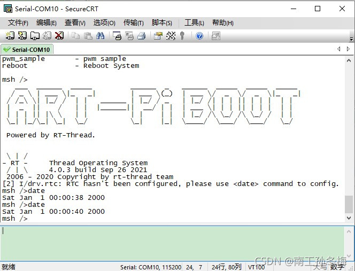The image size is (355, 271).
Task: Click the '24, 7' cursor position status
Action: [194, 267]
